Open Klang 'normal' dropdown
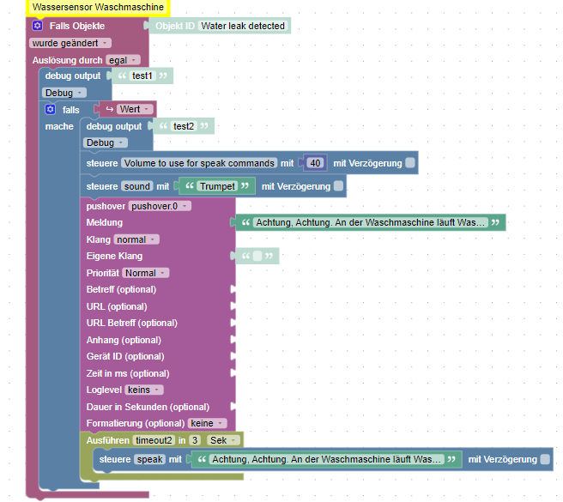Image resolution: width=563 pixels, height=502 pixels. (136, 239)
